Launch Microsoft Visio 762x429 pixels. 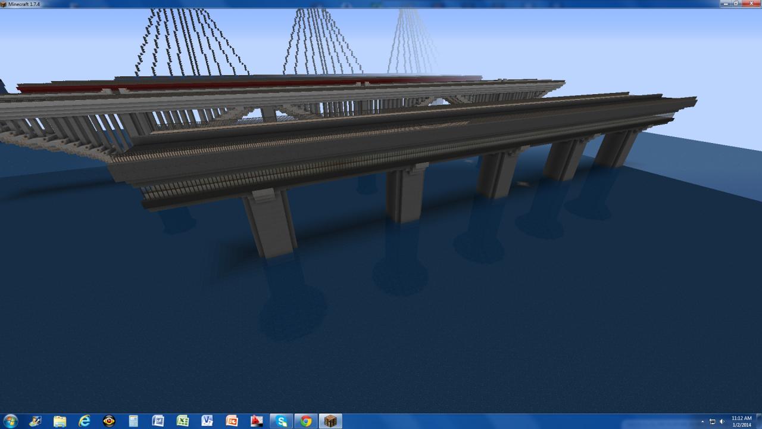(207, 421)
